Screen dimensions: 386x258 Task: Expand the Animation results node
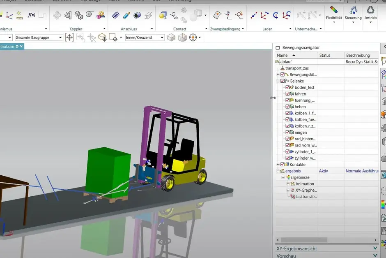click(x=288, y=184)
